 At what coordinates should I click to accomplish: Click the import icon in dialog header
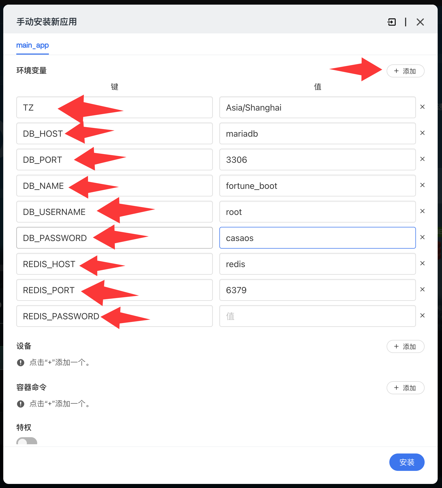point(392,22)
